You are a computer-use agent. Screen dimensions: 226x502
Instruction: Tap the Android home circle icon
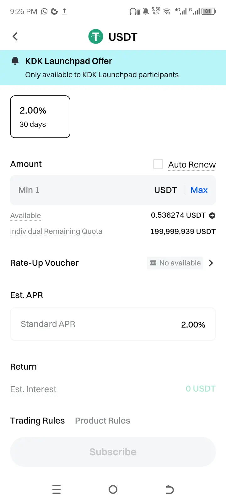click(x=113, y=489)
